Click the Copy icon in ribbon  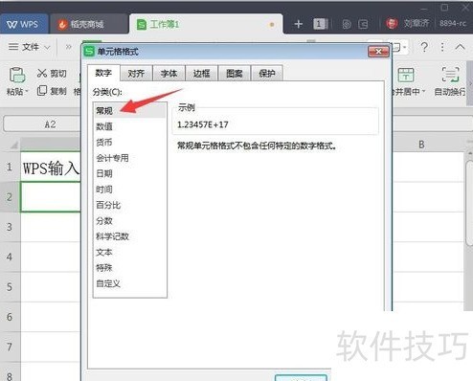(x=42, y=91)
